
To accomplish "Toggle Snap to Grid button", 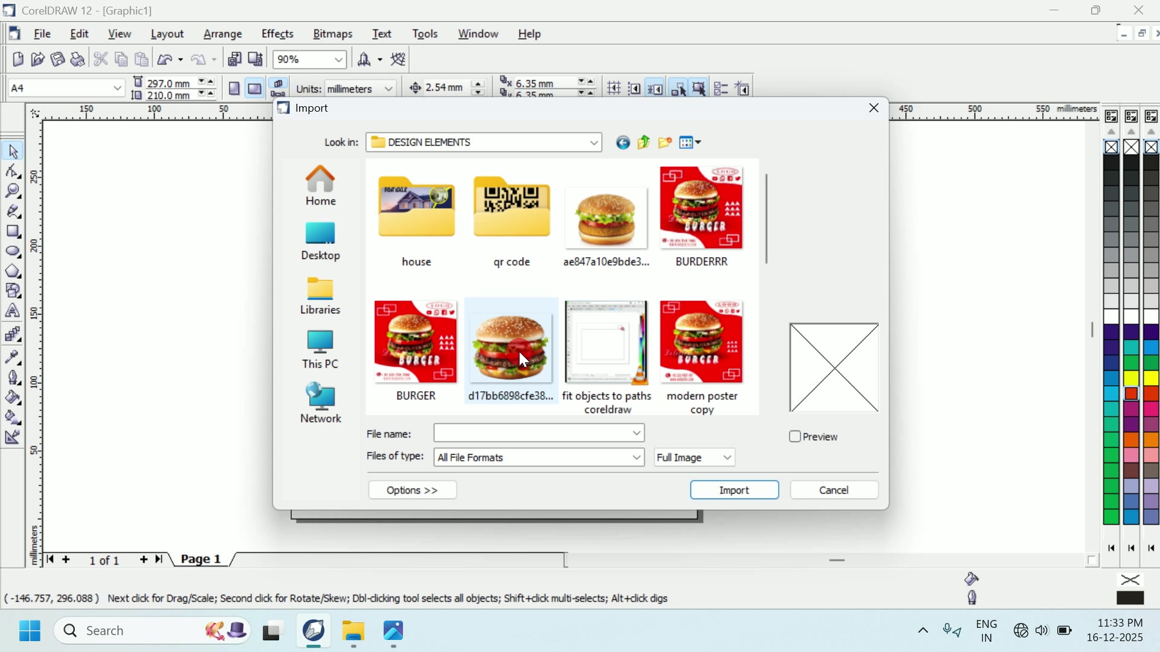I will click(615, 89).
